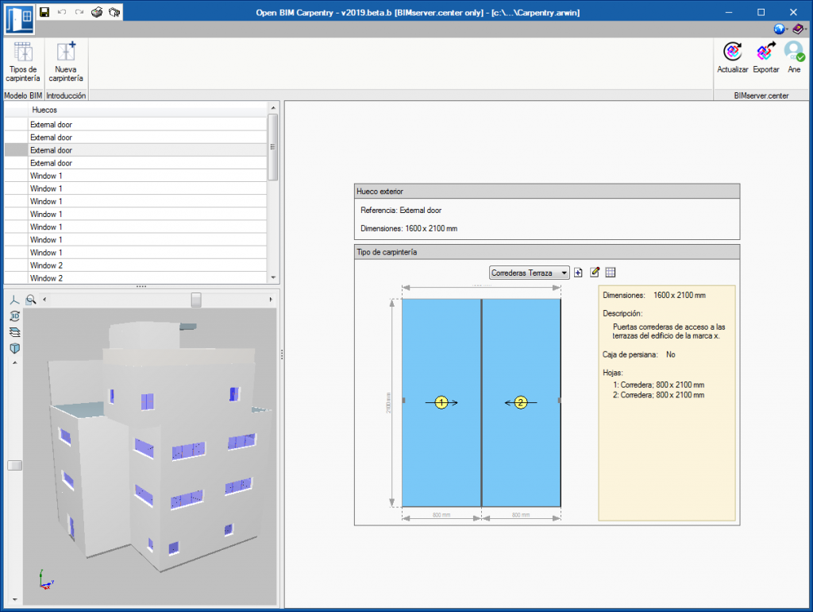Click the Referencia: External door text

[401, 211]
